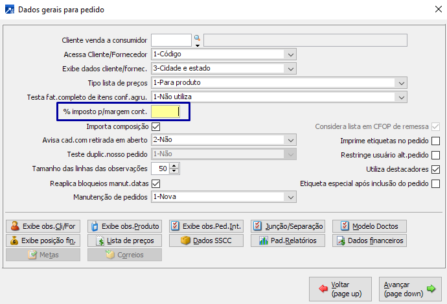Viewport: 447px width, 304px height.
Task: Click Exibe obs.Ped.Int. button
Action: [x=206, y=226]
